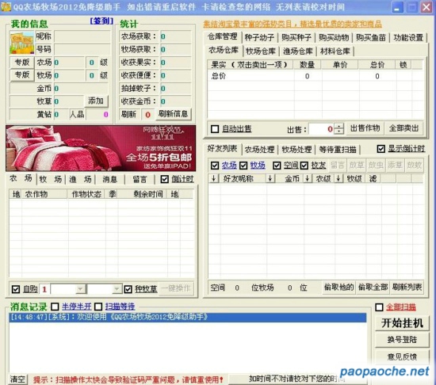The width and height of the screenshot is (436, 385).
Task: Toggle the 农场 checkbox in friend list
Action: 215,166
